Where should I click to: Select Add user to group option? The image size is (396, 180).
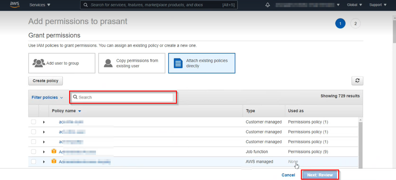tap(62, 63)
